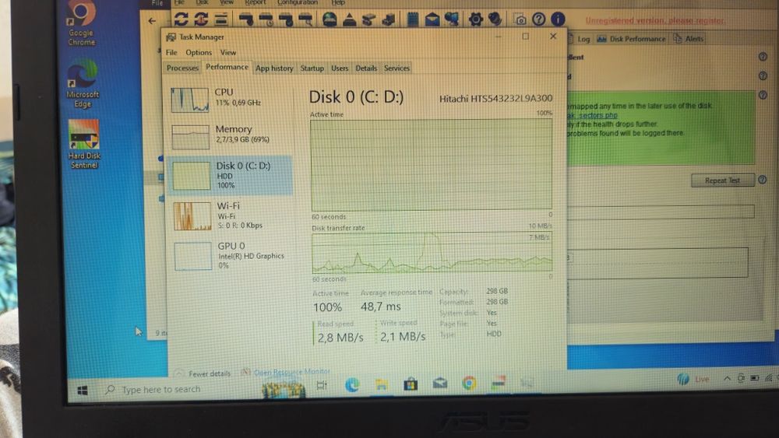Click help icon next to Repeat Test
Image resolution: width=779 pixels, height=438 pixels.
[763, 180]
